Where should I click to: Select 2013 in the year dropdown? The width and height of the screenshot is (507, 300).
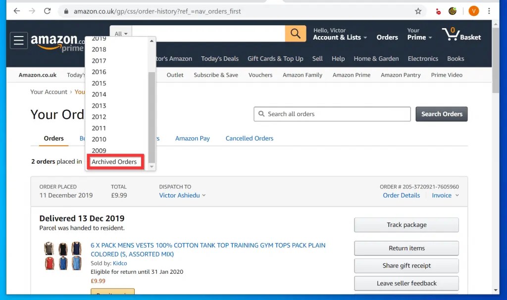pyautogui.click(x=99, y=106)
